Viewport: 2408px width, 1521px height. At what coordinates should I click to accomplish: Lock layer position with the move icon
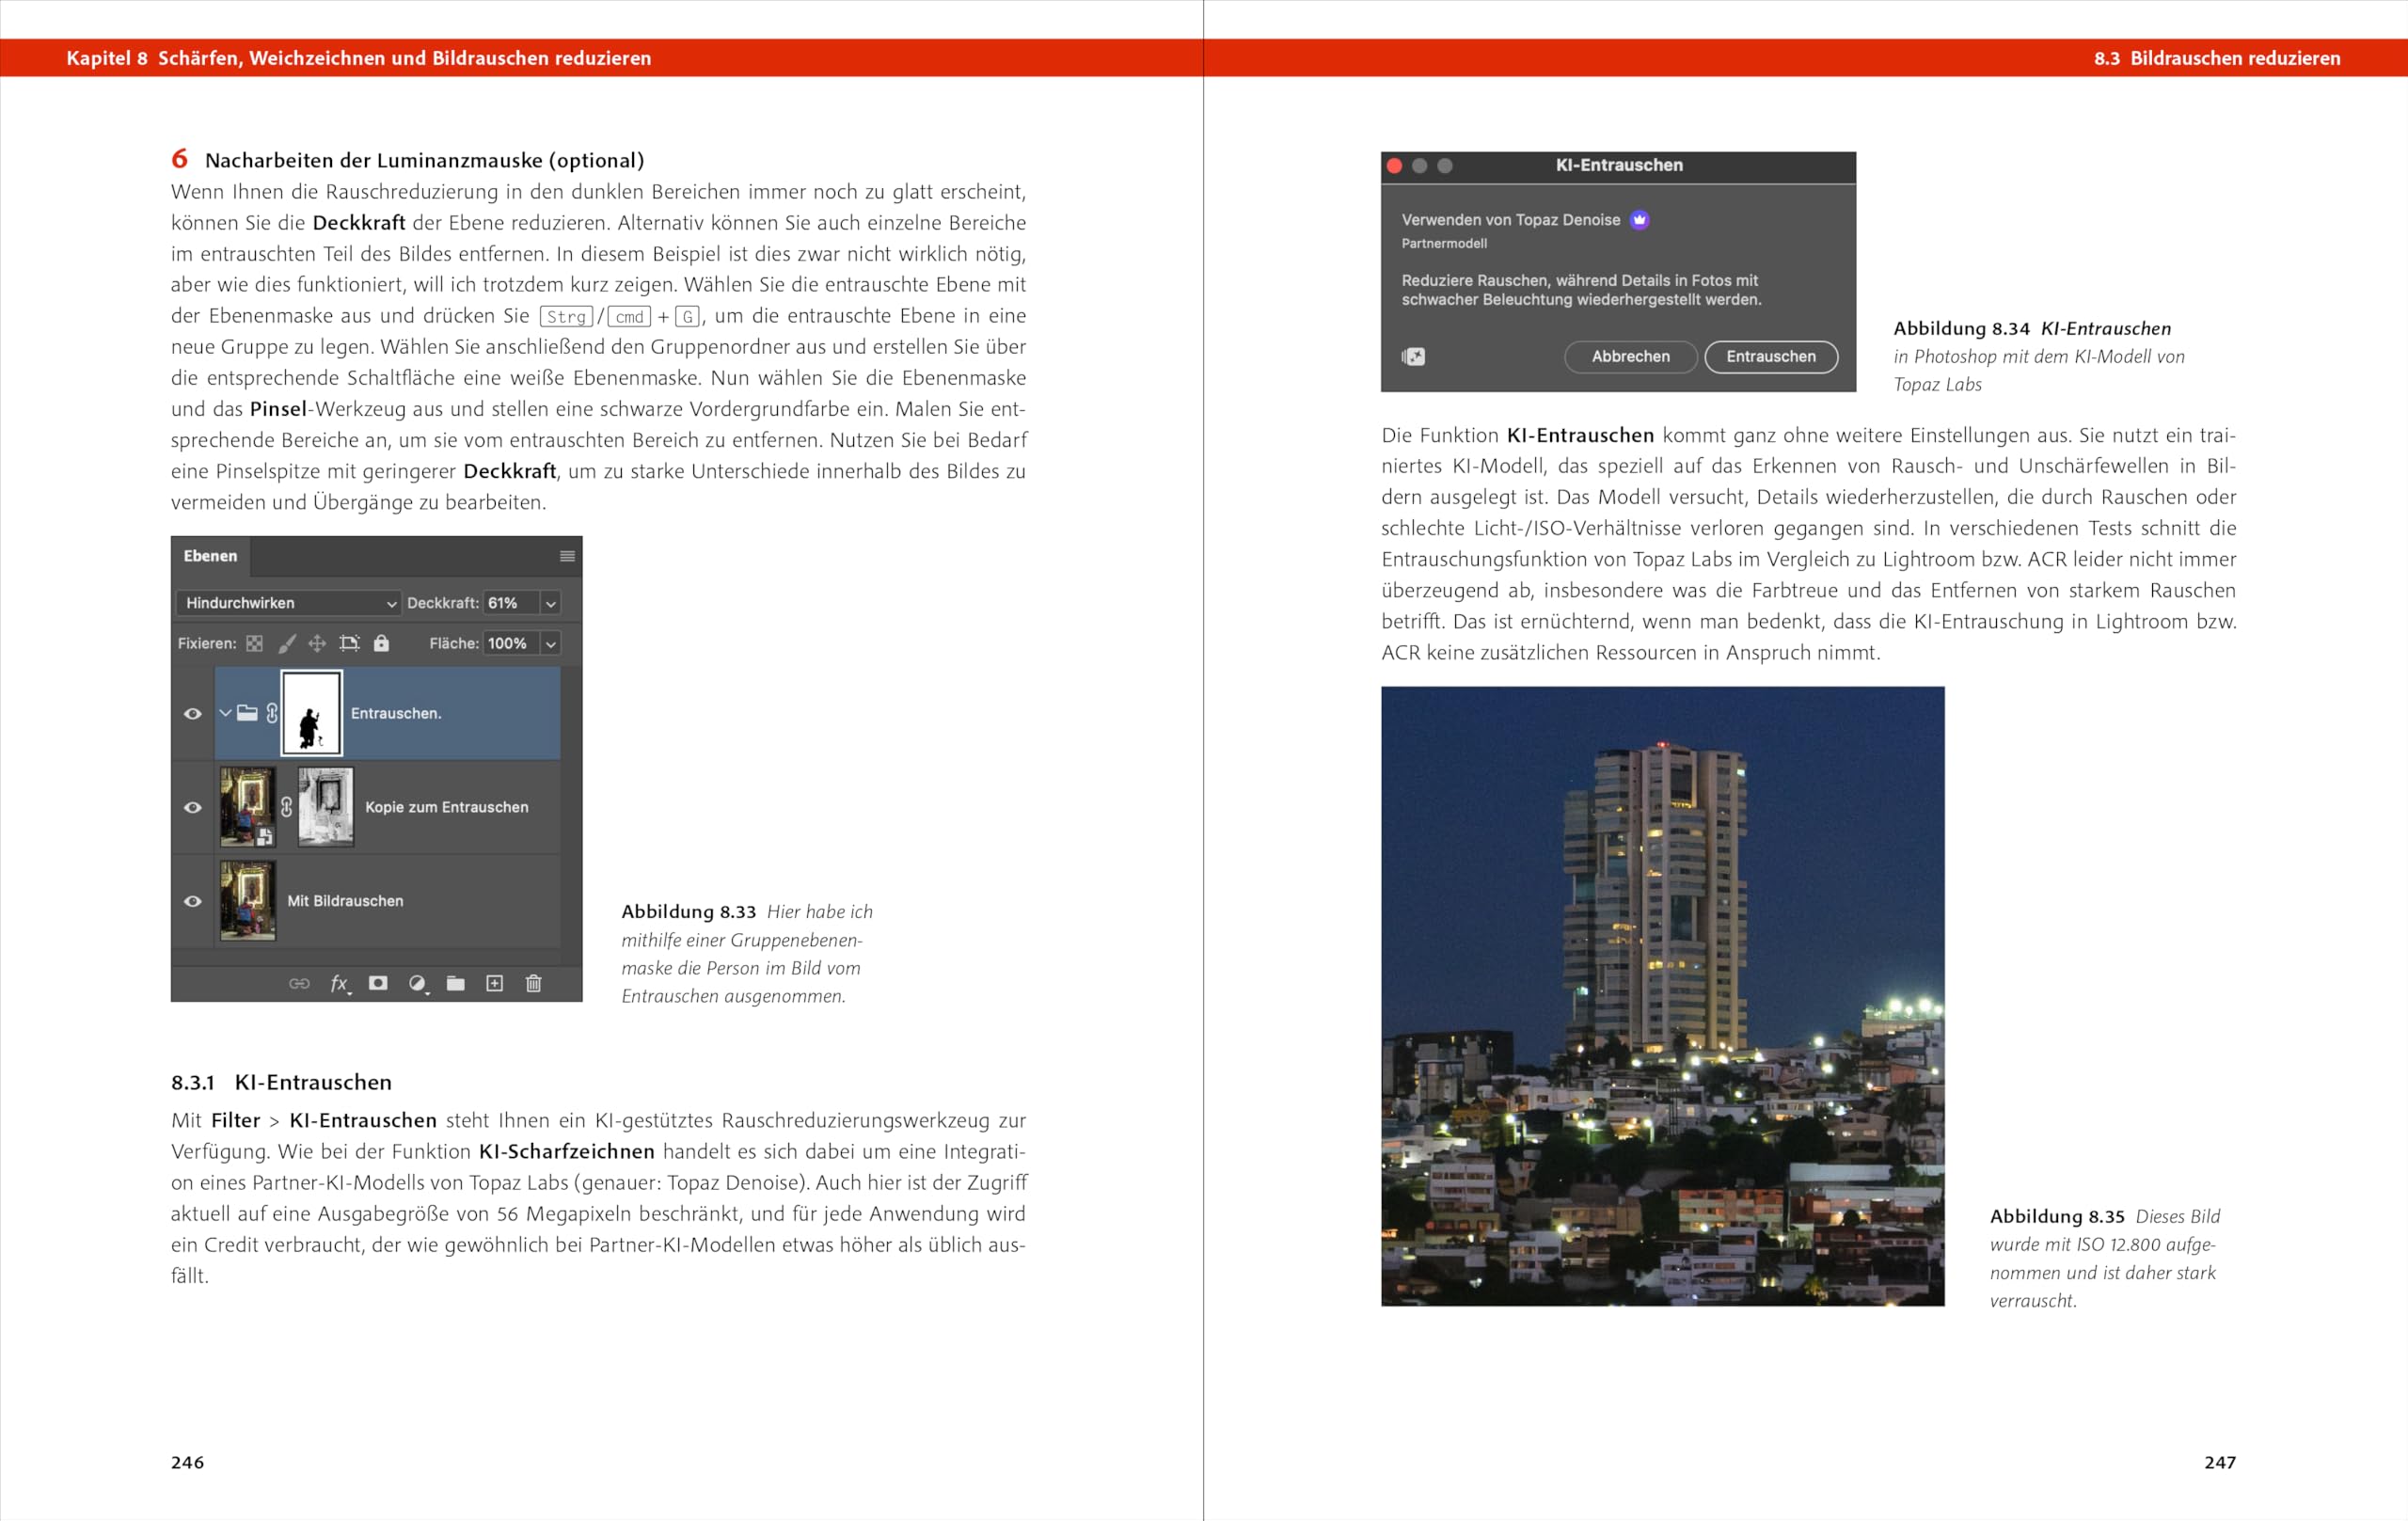(x=317, y=644)
